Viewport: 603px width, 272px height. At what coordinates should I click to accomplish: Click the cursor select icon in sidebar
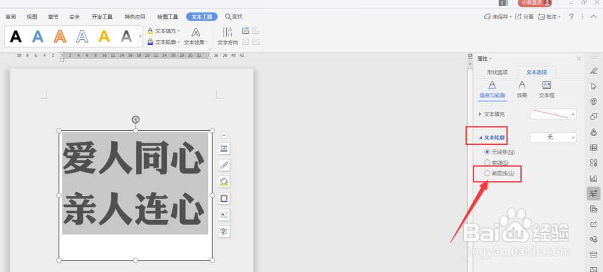click(593, 86)
